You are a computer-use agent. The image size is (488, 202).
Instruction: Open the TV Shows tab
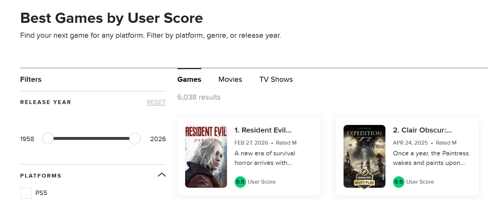(x=276, y=80)
